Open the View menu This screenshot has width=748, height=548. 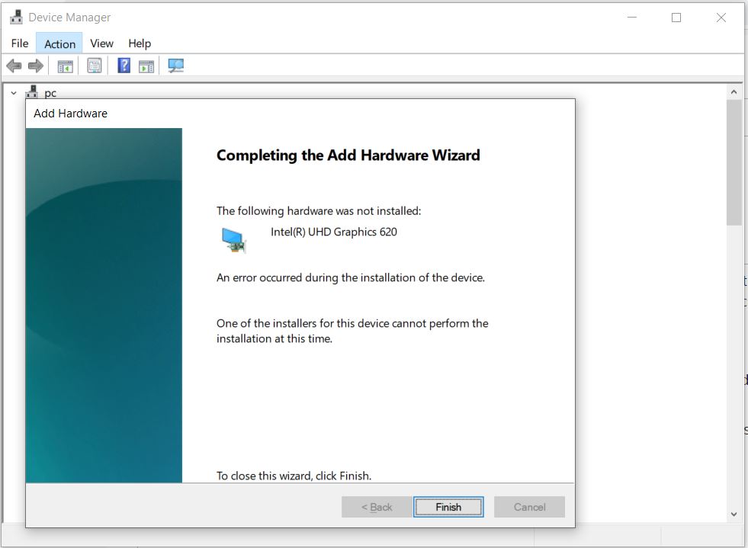coord(101,43)
